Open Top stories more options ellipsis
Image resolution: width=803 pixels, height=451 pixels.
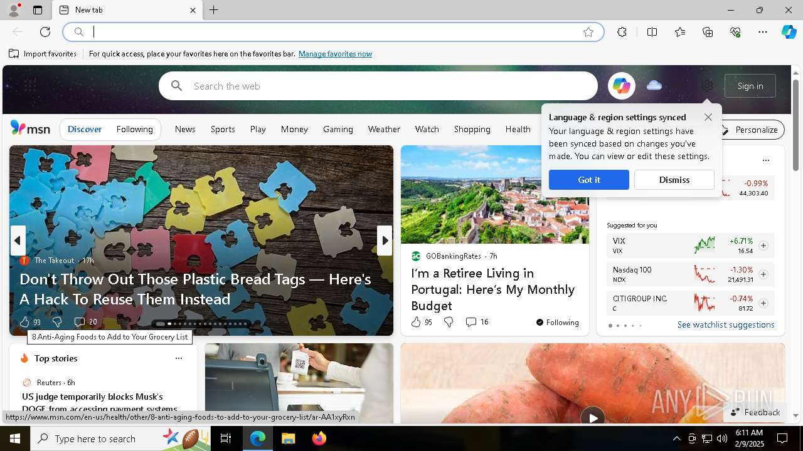179,358
